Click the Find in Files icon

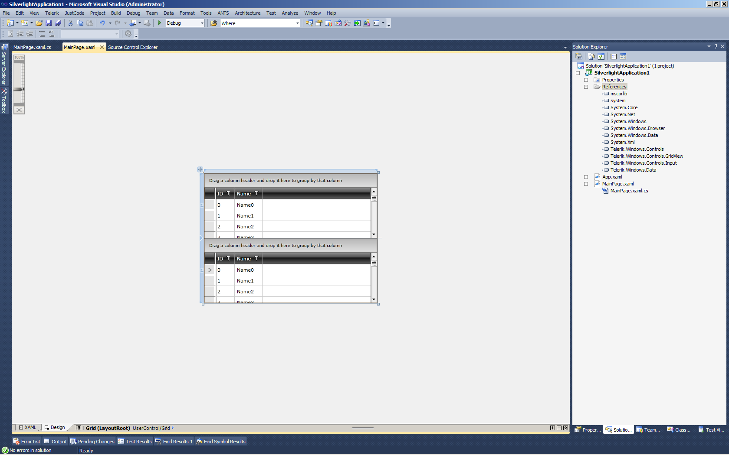click(x=213, y=23)
